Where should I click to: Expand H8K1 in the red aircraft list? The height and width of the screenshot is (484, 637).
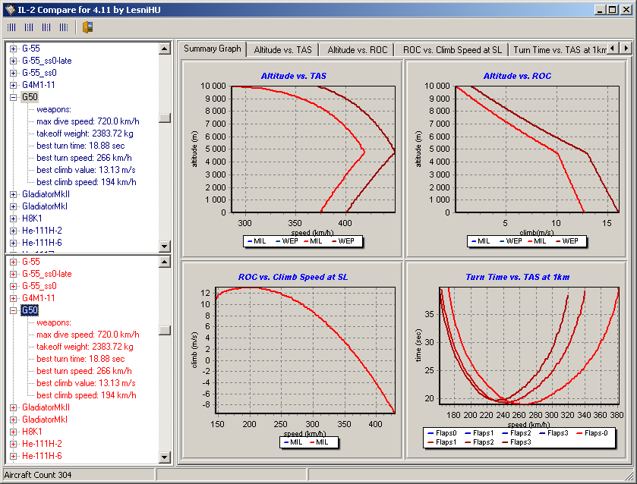(14, 432)
